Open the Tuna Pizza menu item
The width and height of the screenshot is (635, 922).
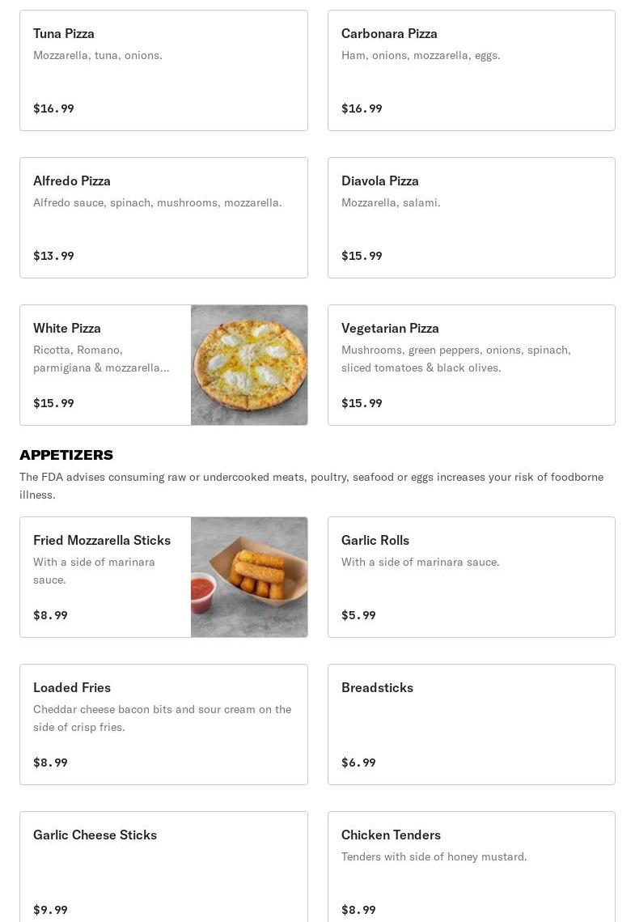click(x=163, y=70)
